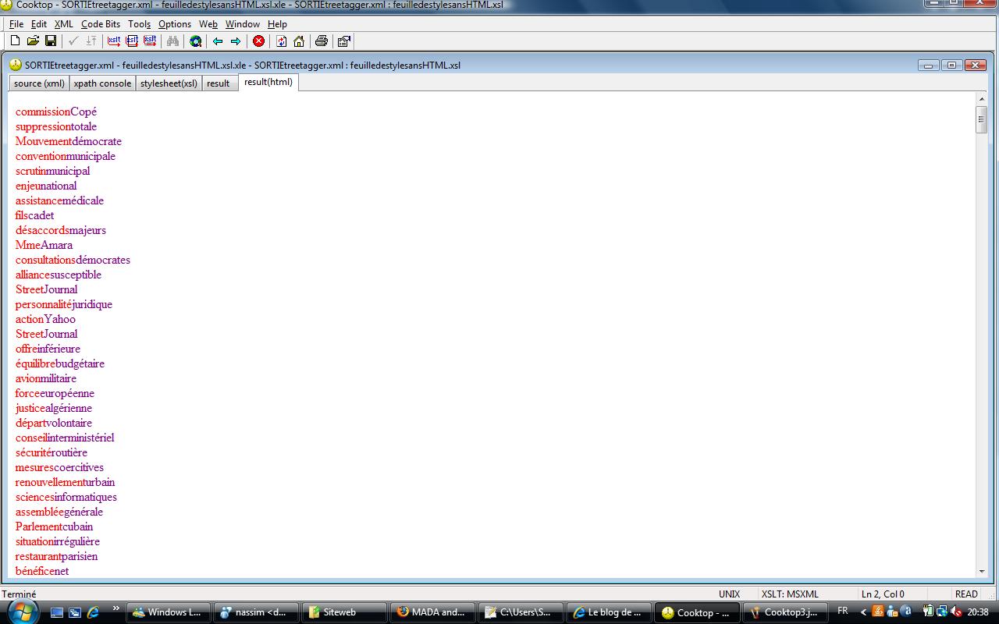Click 'UNIX' status bar entry
Viewport: 999px width, 624px height.
point(730,594)
